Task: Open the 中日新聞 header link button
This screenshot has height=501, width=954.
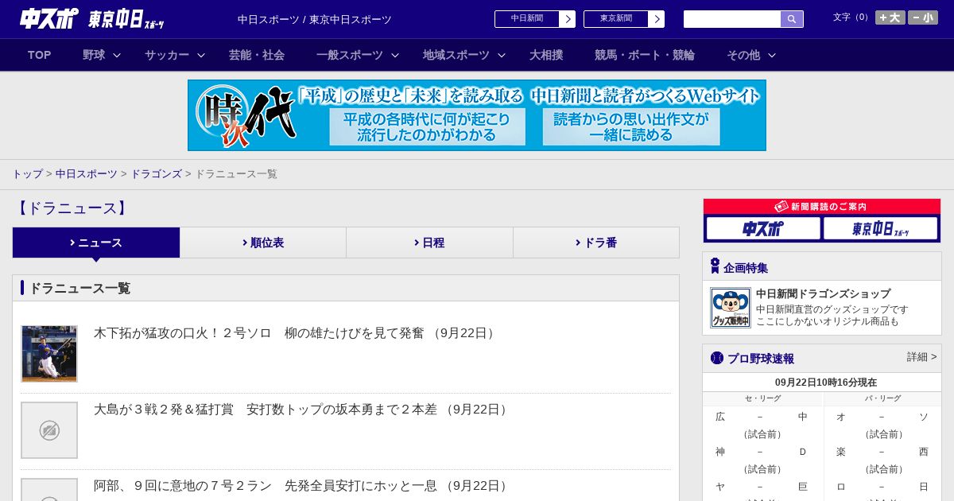Action: [535, 19]
